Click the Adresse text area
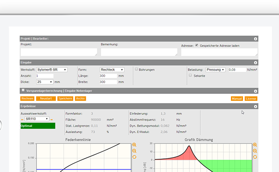The width and height of the screenshot is (279, 172). pos(219,52)
